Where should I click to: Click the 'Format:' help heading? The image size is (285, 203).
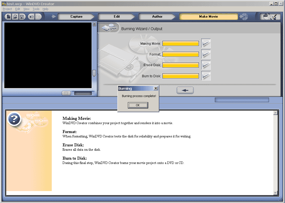click(x=70, y=132)
